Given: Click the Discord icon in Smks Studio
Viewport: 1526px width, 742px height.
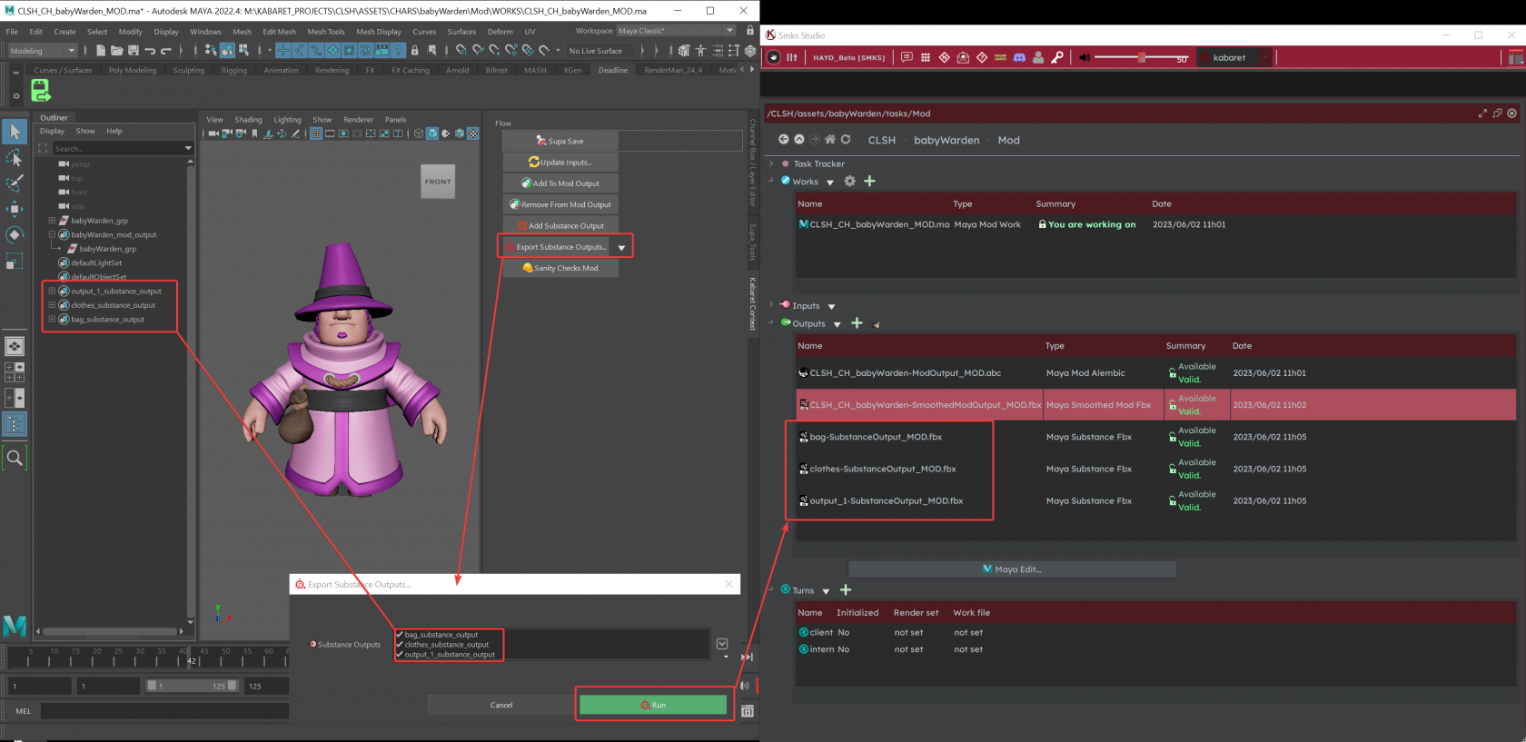Looking at the screenshot, I should point(1019,57).
